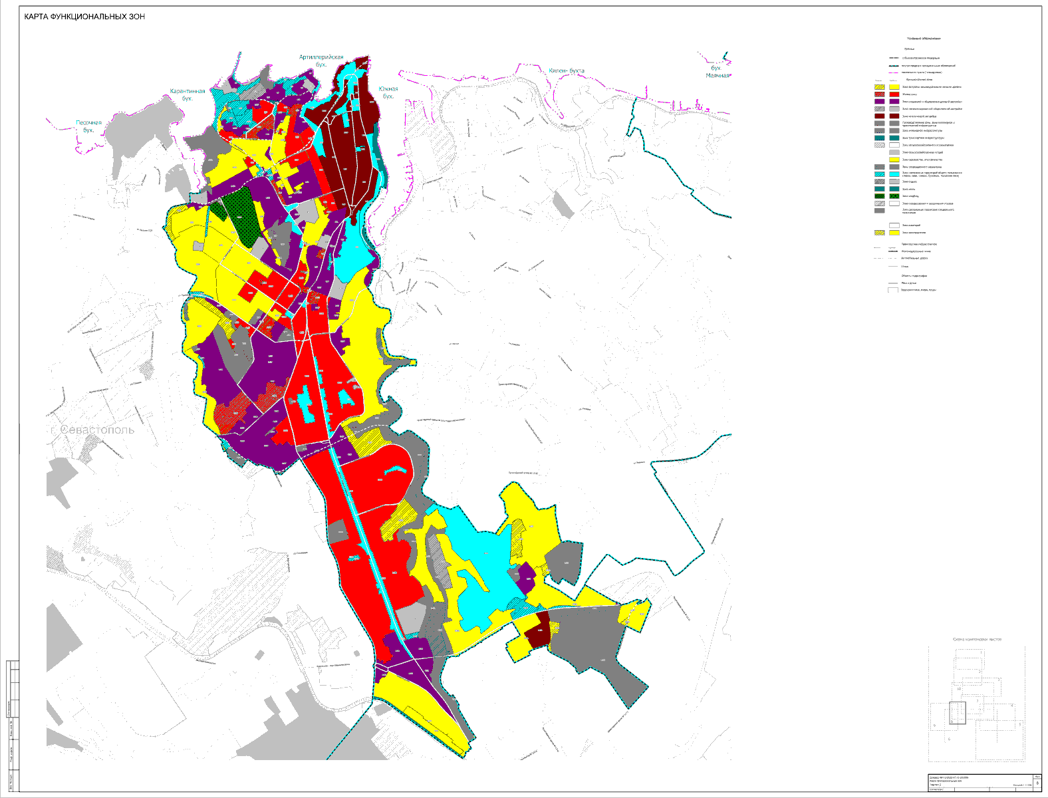1048x798 pixels.
Task: Select the Карантинная бух. map label
Action: [188, 94]
